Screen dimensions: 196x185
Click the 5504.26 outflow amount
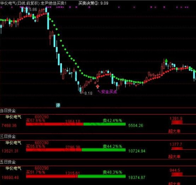pyautogui.click(x=136, y=125)
